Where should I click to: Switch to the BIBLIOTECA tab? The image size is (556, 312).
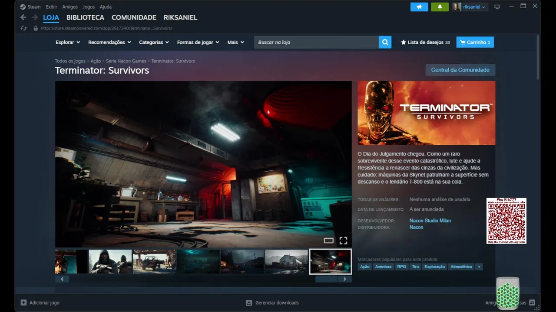[85, 18]
